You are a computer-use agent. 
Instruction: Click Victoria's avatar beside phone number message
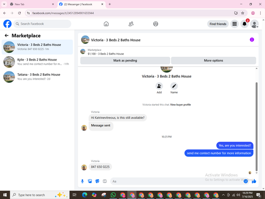pos(84,167)
